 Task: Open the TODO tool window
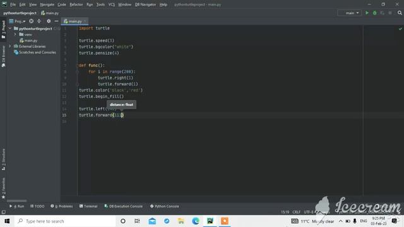tap(37, 206)
